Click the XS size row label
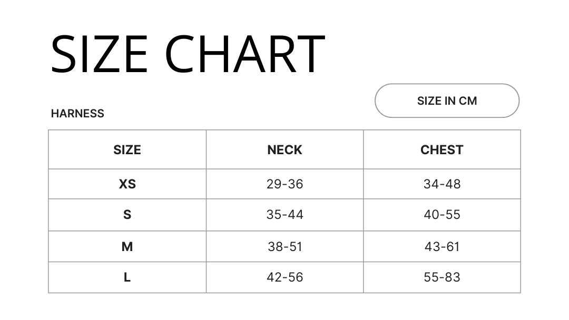569x320 pixels. pos(127,184)
